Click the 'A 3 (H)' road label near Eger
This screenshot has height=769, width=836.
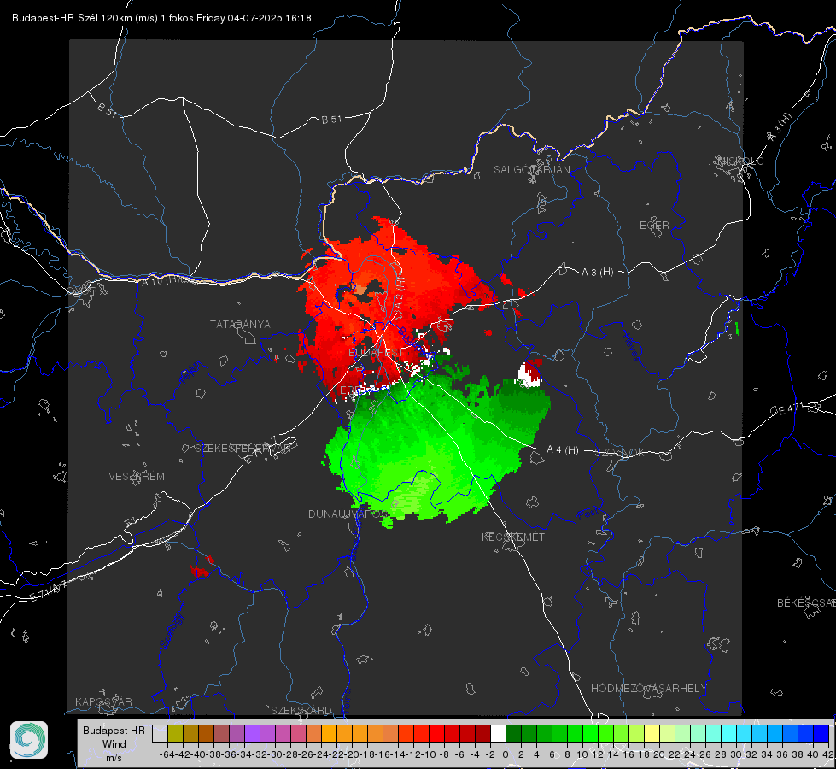pyautogui.click(x=597, y=273)
